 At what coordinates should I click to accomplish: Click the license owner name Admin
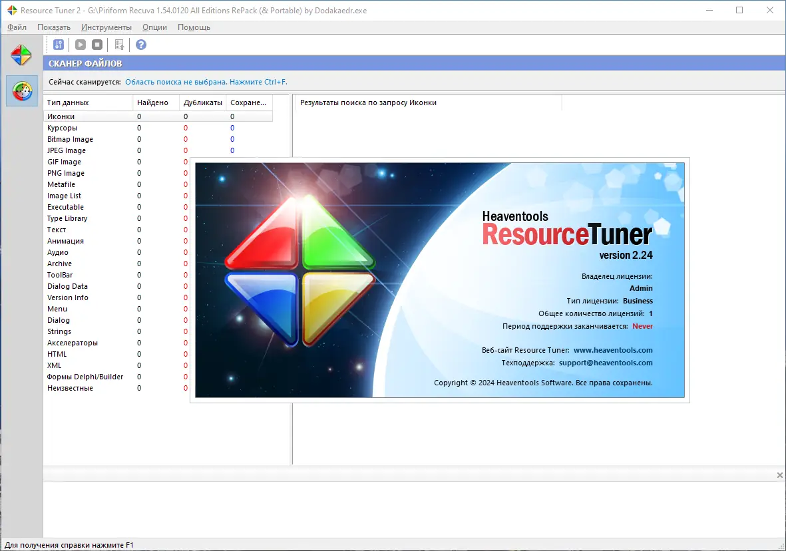tap(641, 288)
